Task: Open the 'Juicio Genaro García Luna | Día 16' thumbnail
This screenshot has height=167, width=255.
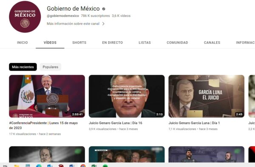Action: pyautogui.click(x=127, y=96)
